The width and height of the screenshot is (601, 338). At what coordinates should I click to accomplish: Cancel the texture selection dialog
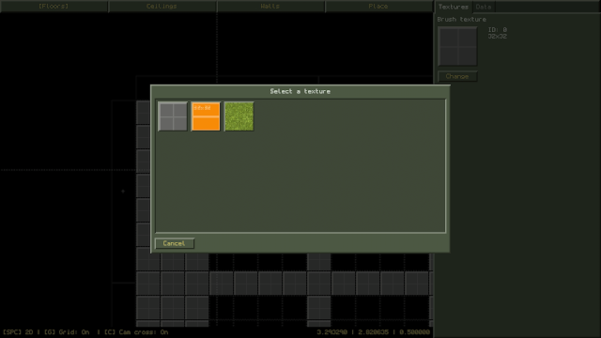coord(175,243)
